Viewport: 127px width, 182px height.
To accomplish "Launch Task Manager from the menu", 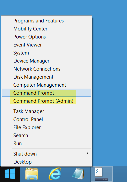I will tap(29, 111).
